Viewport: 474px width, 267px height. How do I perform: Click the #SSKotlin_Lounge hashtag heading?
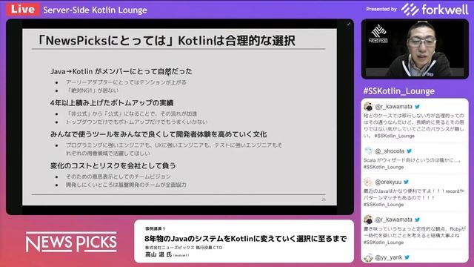[x=398, y=90]
